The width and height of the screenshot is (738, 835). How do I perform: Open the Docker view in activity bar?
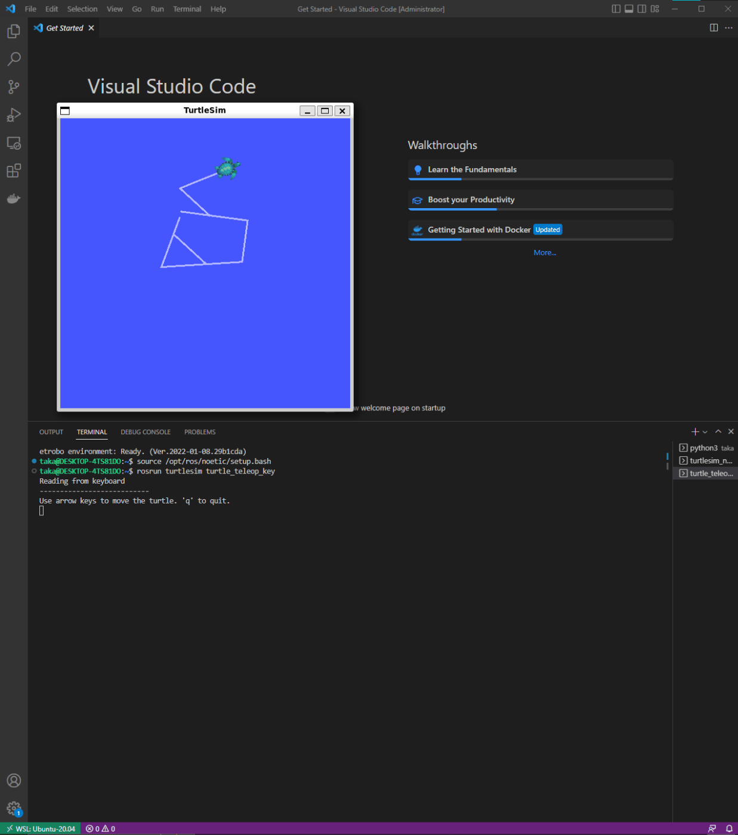point(14,199)
